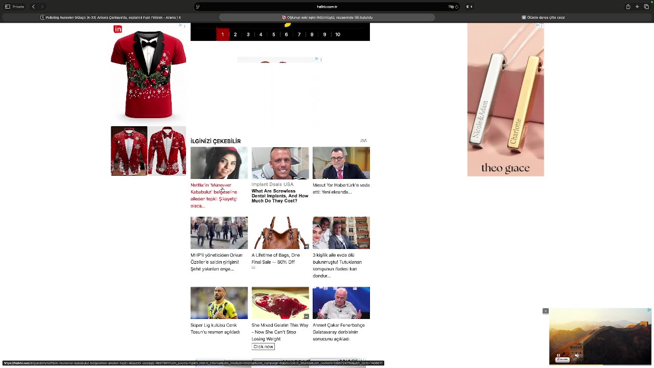Open the Ahmet Çakar article image
The width and height of the screenshot is (654, 368).
click(x=341, y=303)
